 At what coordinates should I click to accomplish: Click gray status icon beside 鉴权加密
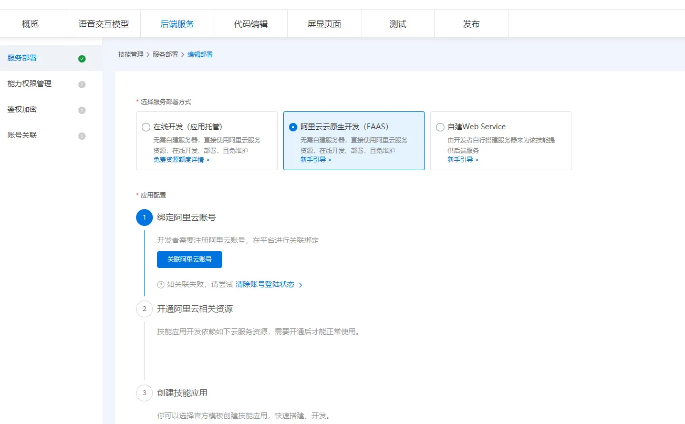point(82,110)
